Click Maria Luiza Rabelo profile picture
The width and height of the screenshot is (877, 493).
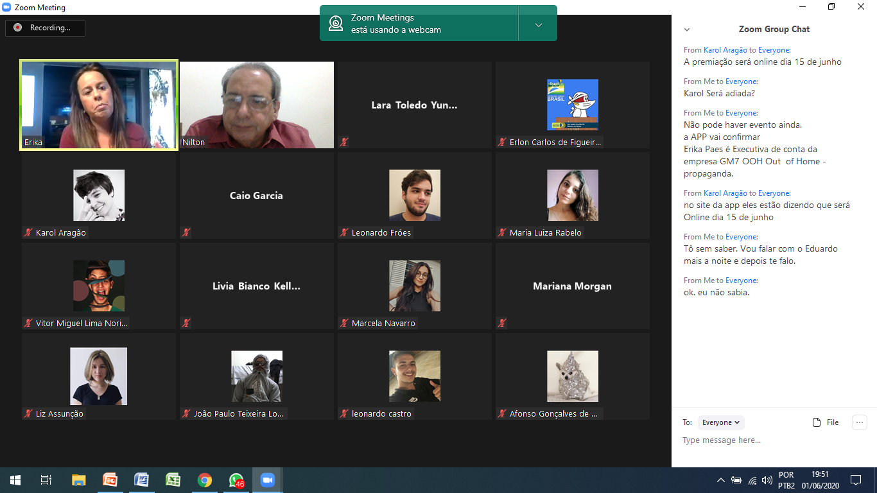pyautogui.click(x=573, y=195)
